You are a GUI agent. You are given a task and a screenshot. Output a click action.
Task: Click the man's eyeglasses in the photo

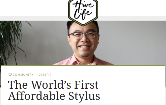[x=84, y=35]
